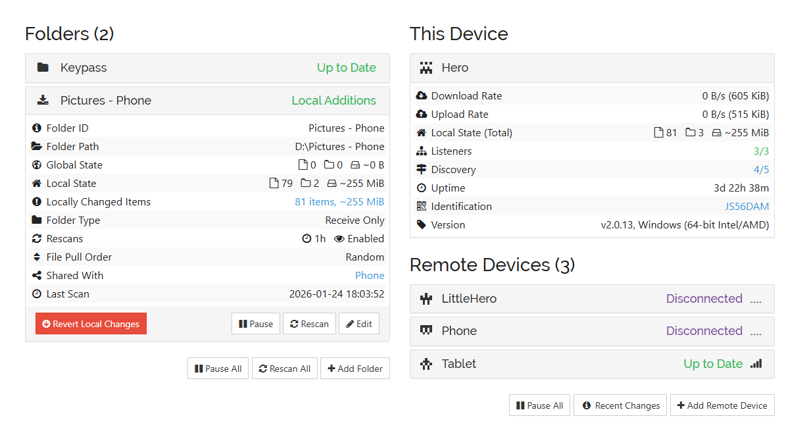Screen dimensions: 805x439
Task: Click the Phone device identicon
Action: click(426, 331)
